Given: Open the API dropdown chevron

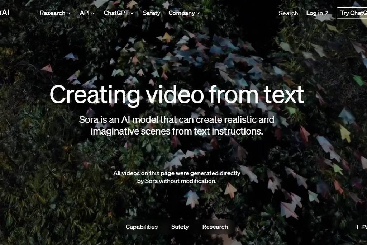Looking at the screenshot, I should pyautogui.click(x=93, y=13).
